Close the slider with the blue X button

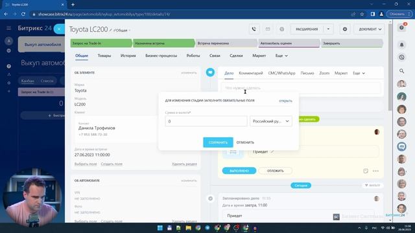(59, 29)
